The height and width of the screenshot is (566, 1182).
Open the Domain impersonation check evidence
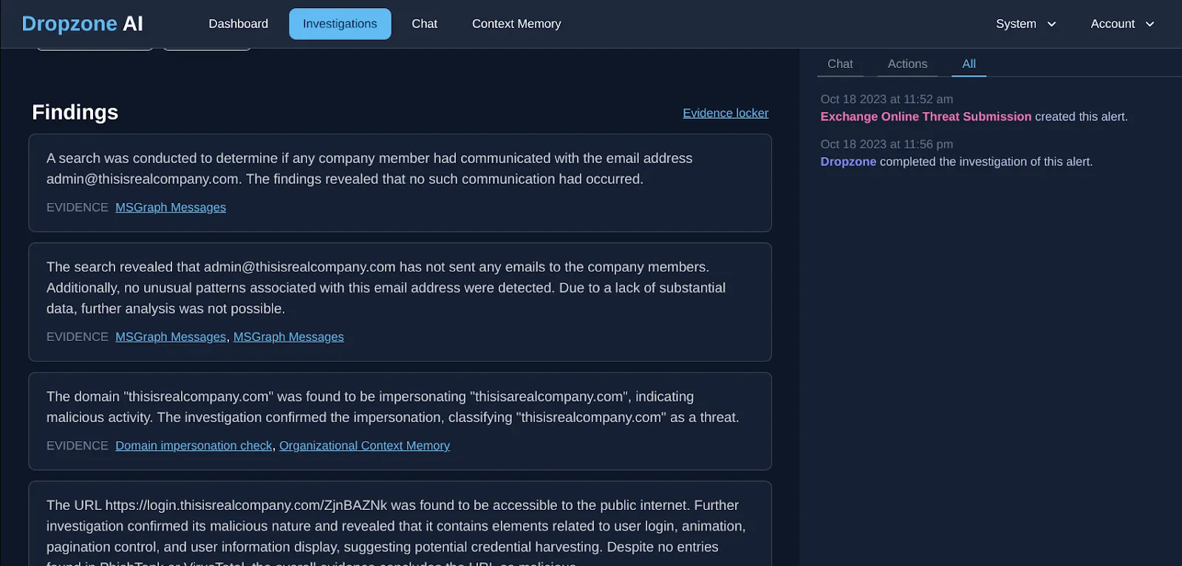tap(194, 445)
